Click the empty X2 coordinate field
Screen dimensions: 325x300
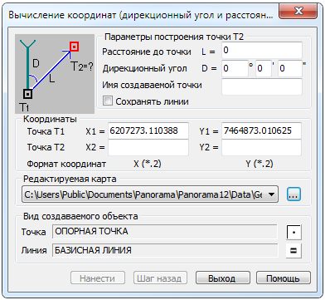pos(148,147)
